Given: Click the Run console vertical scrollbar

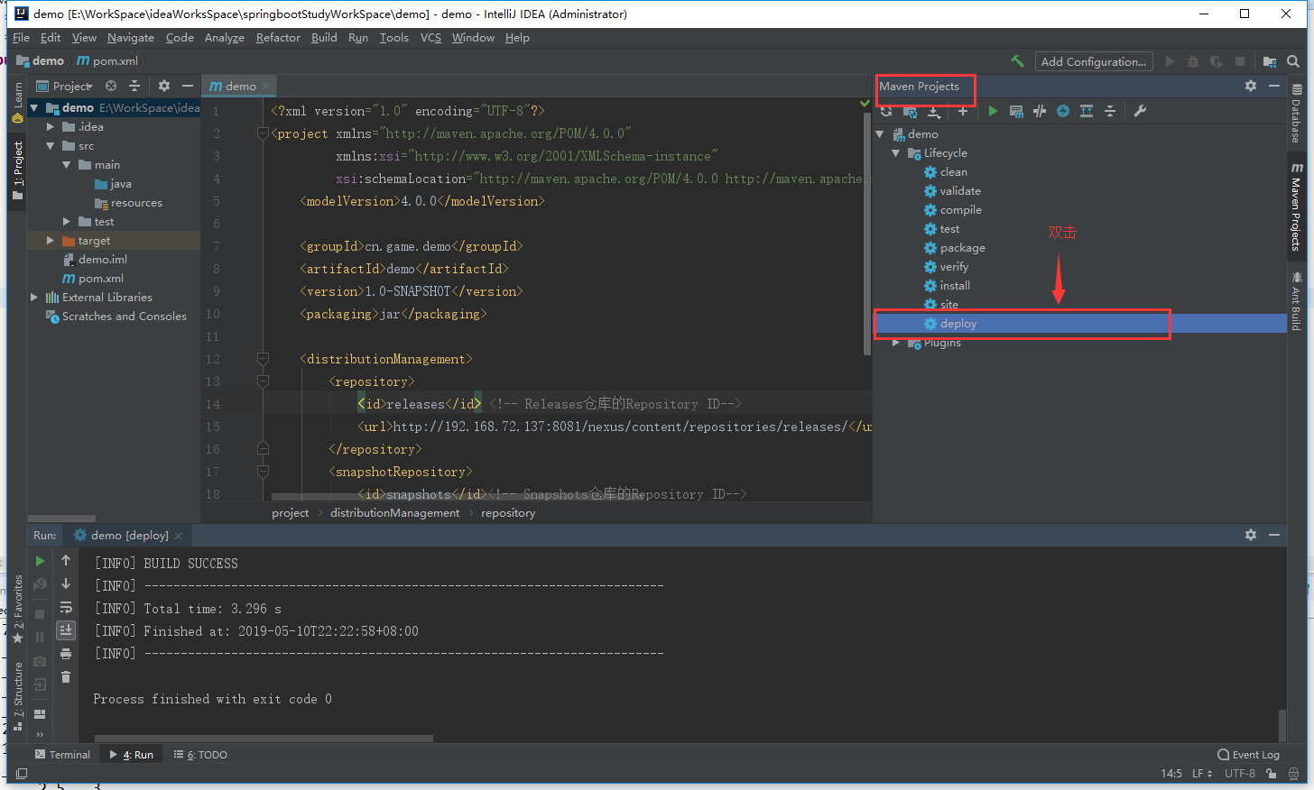Looking at the screenshot, I should (1282, 724).
